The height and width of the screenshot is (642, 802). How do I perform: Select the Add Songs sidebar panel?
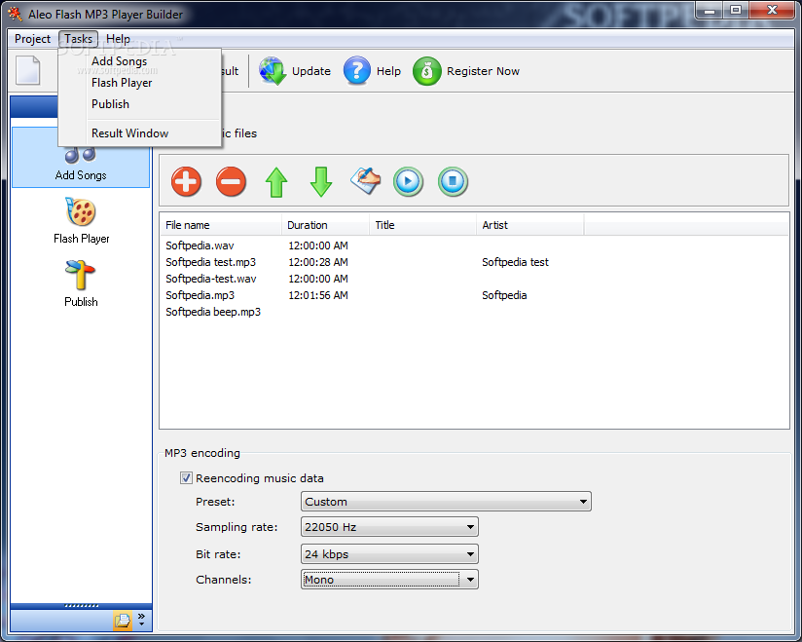tap(81, 157)
